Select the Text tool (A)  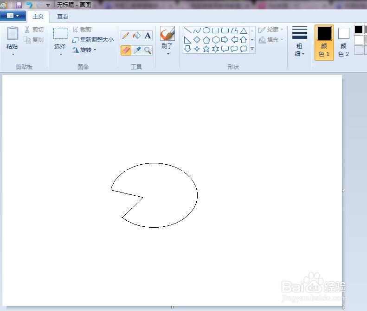(x=148, y=35)
